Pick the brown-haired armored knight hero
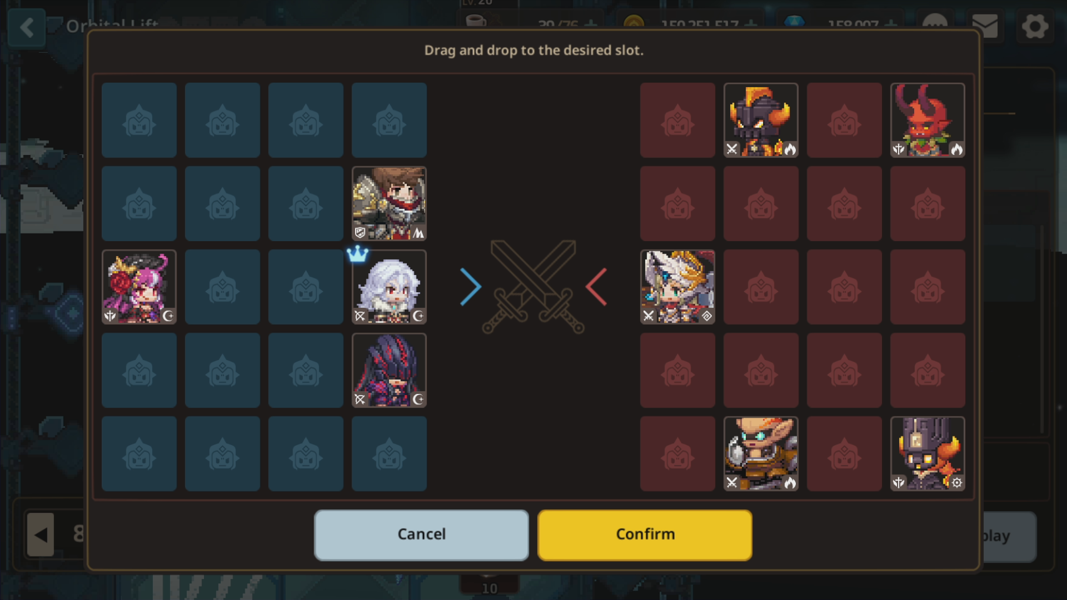 [x=389, y=203]
